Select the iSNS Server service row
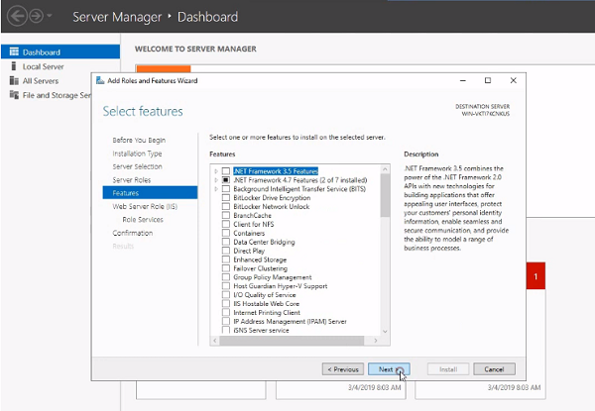The height and width of the screenshot is (411, 595). pyautogui.click(x=261, y=331)
